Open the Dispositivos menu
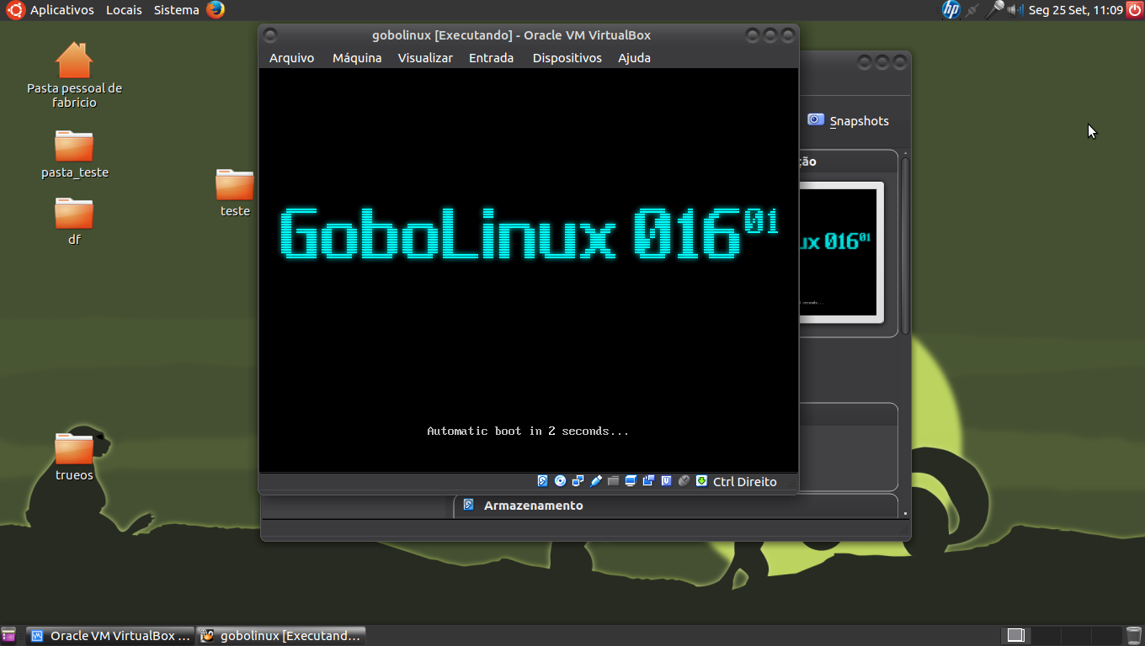Screen dimensions: 1145x646 pos(566,58)
